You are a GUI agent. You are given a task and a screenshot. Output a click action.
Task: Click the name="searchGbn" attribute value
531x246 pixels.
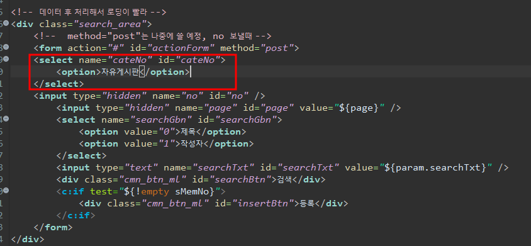[161, 120]
